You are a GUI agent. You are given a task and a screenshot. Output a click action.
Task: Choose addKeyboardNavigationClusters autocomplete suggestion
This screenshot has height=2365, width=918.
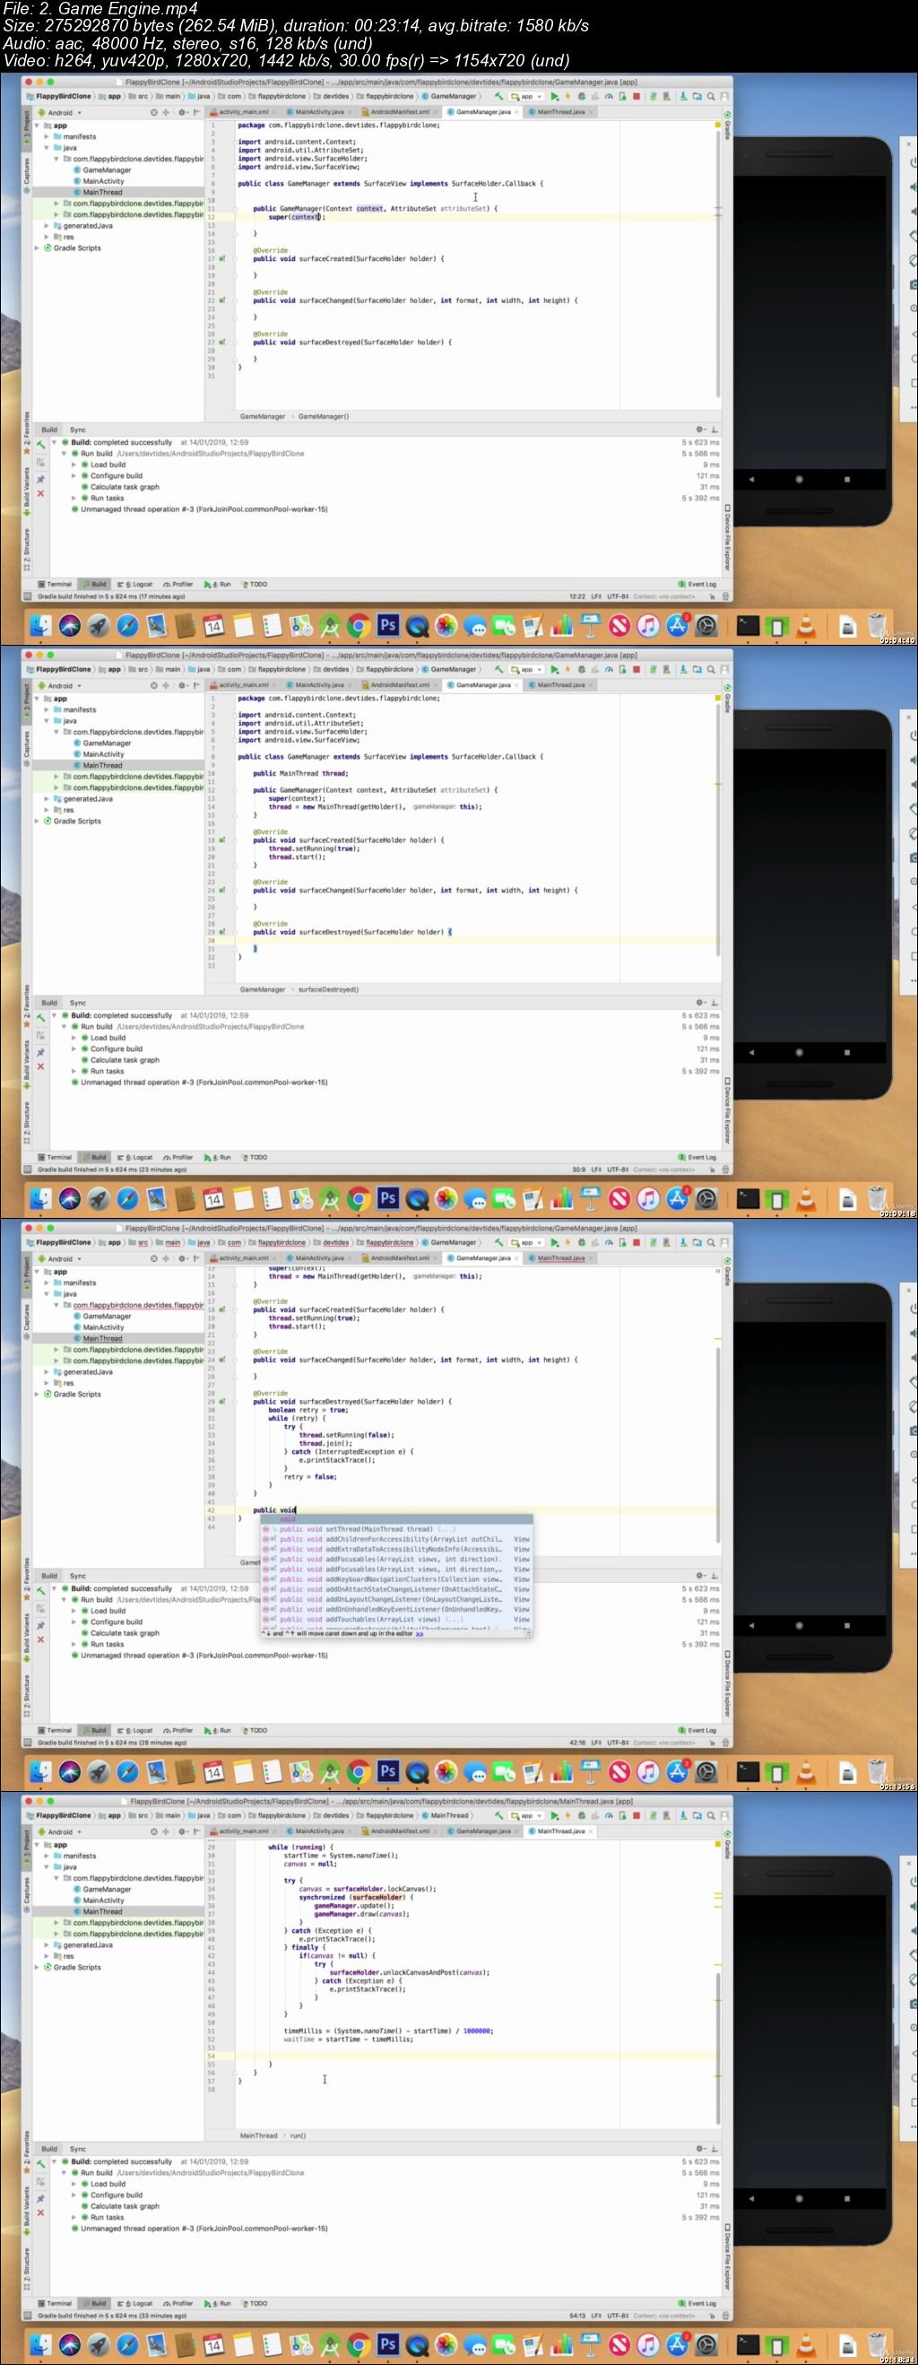pos(396,1580)
